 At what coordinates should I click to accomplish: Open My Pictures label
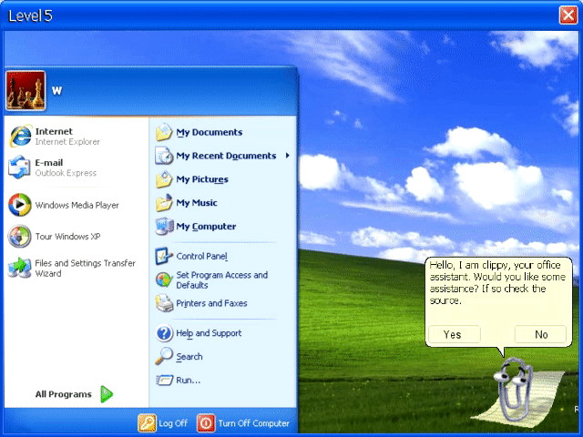202,179
